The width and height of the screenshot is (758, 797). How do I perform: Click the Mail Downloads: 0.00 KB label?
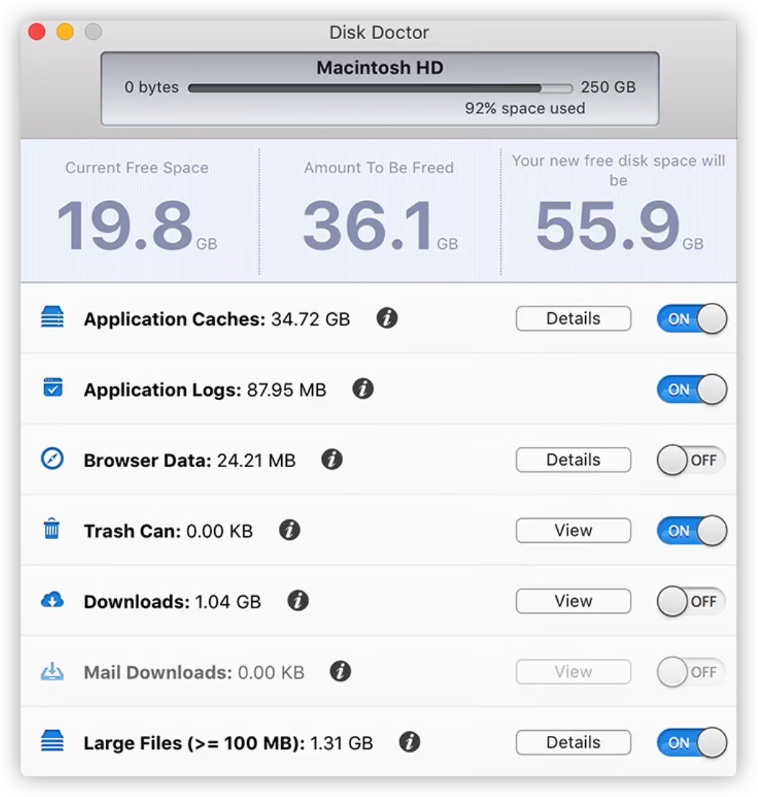194,673
